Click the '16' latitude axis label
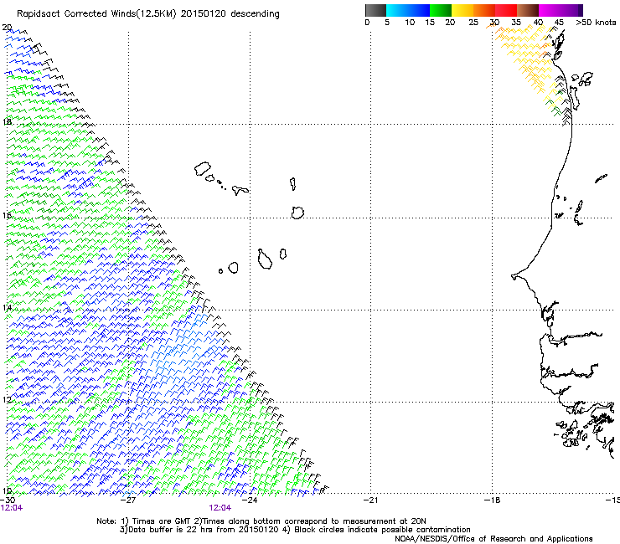Viewport: 620px width, 544px height. click(7, 216)
